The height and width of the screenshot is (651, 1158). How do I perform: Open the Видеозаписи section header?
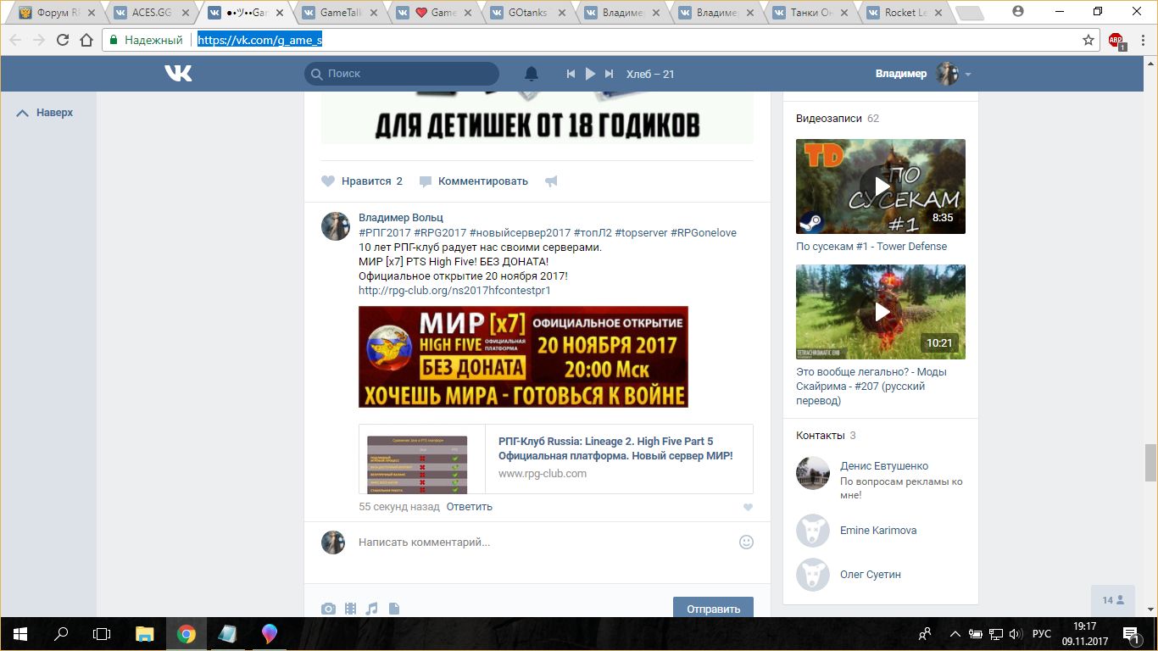click(829, 119)
